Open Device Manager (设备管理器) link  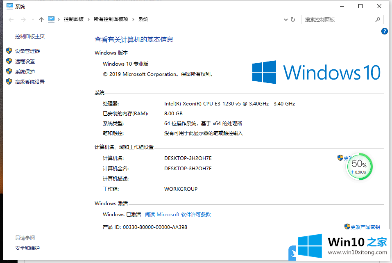27,51
